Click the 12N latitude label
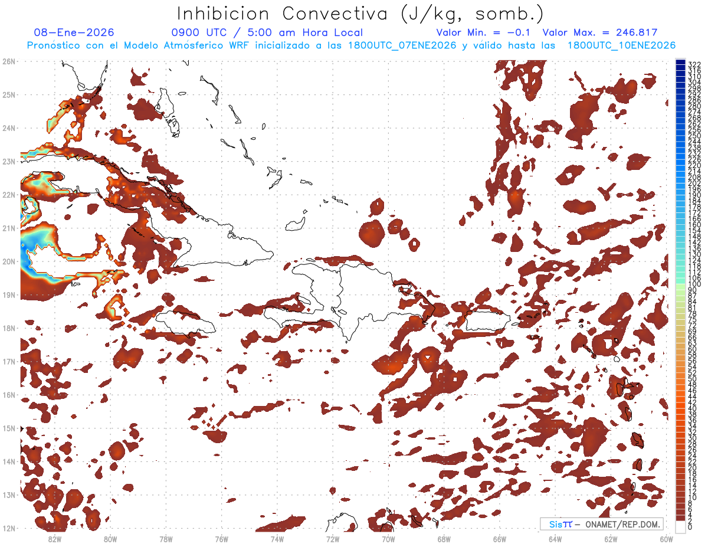The height and width of the screenshot is (547, 708). click(9, 528)
